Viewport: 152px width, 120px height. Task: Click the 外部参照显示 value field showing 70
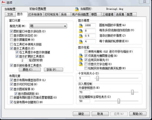pos(85,92)
